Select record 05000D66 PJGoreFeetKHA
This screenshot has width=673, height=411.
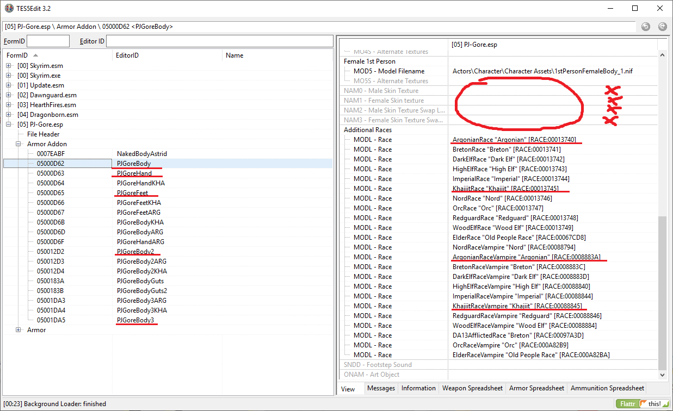click(168, 203)
